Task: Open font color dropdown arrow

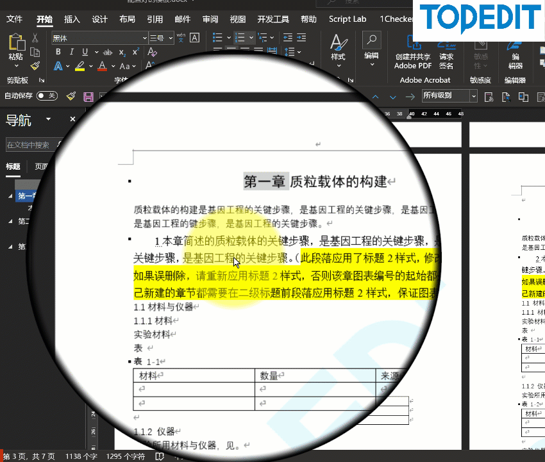Action: (113, 66)
